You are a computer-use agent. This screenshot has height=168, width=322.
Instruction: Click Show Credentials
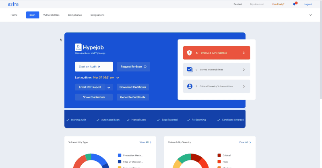pyautogui.click(x=94, y=97)
